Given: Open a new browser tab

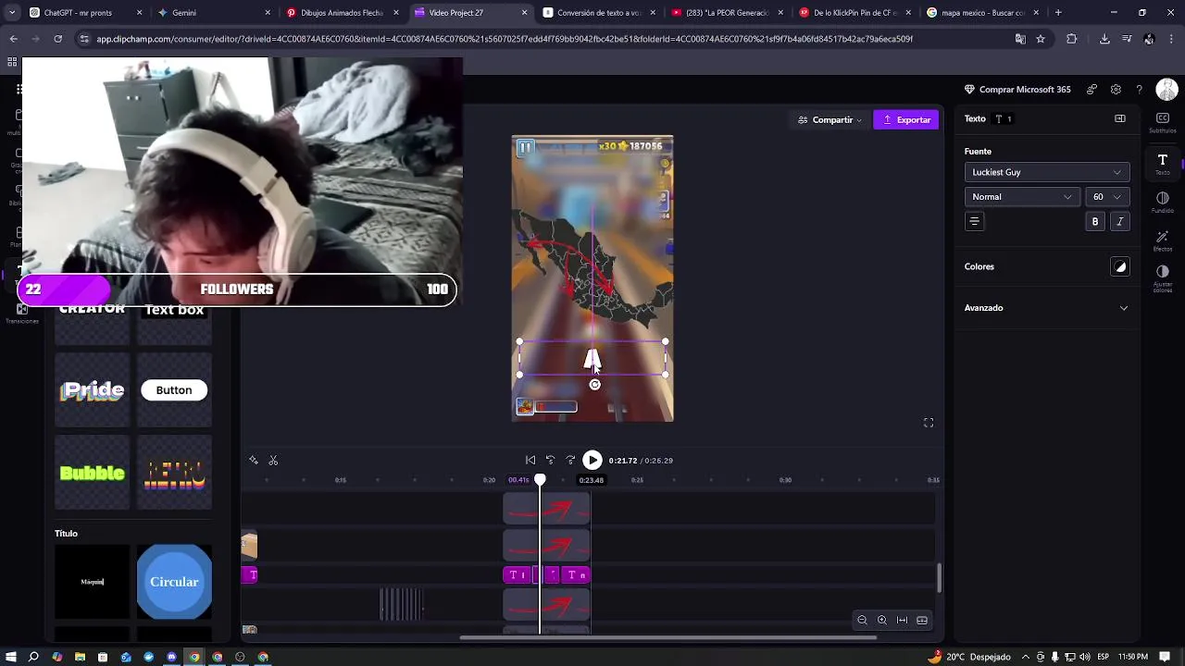Looking at the screenshot, I should click(x=1058, y=13).
